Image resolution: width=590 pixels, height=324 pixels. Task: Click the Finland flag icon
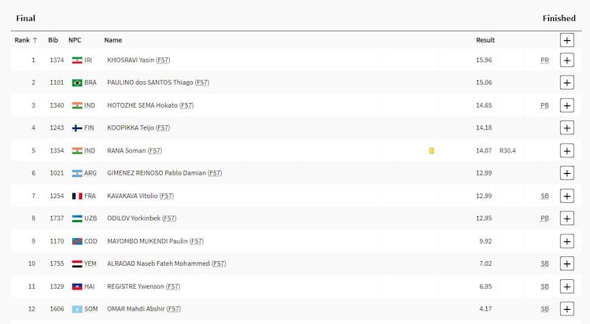[x=77, y=128]
